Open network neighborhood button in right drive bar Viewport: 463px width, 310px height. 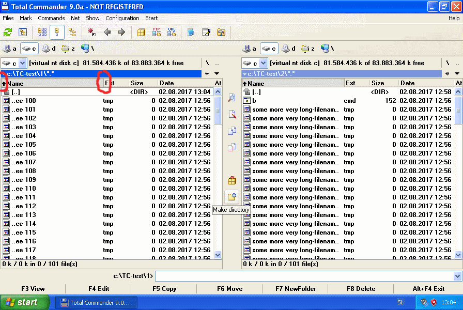[x=327, y=49]
